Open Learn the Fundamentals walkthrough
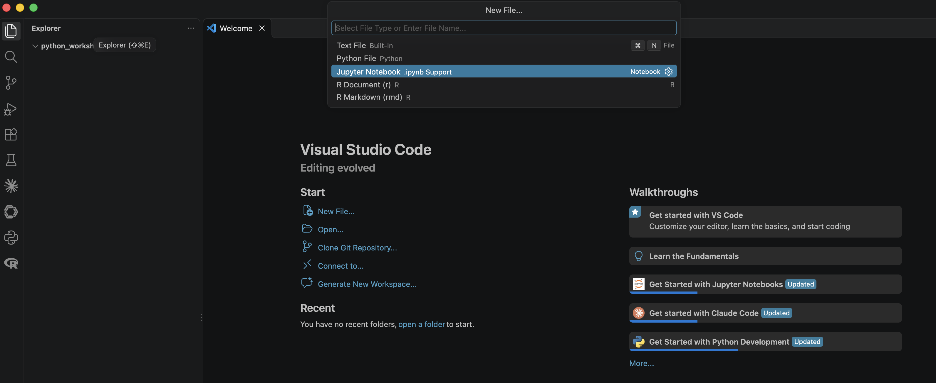This screenshot has width=936, height=383. [x=765, y=256]
